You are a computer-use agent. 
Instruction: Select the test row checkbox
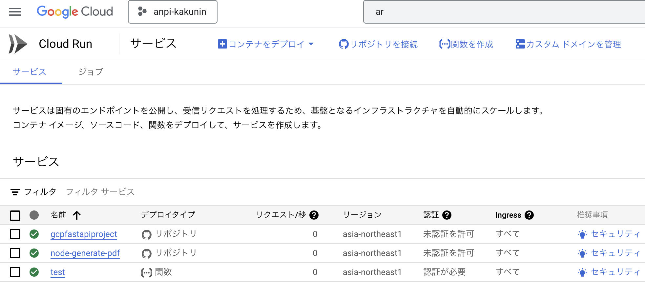(x=15, y=272)
